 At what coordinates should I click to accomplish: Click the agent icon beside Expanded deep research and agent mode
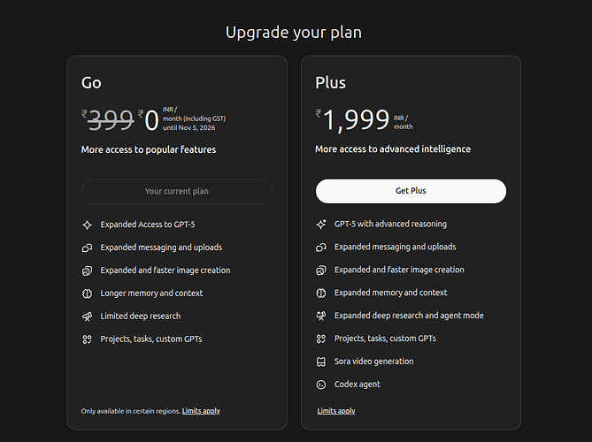321,316
